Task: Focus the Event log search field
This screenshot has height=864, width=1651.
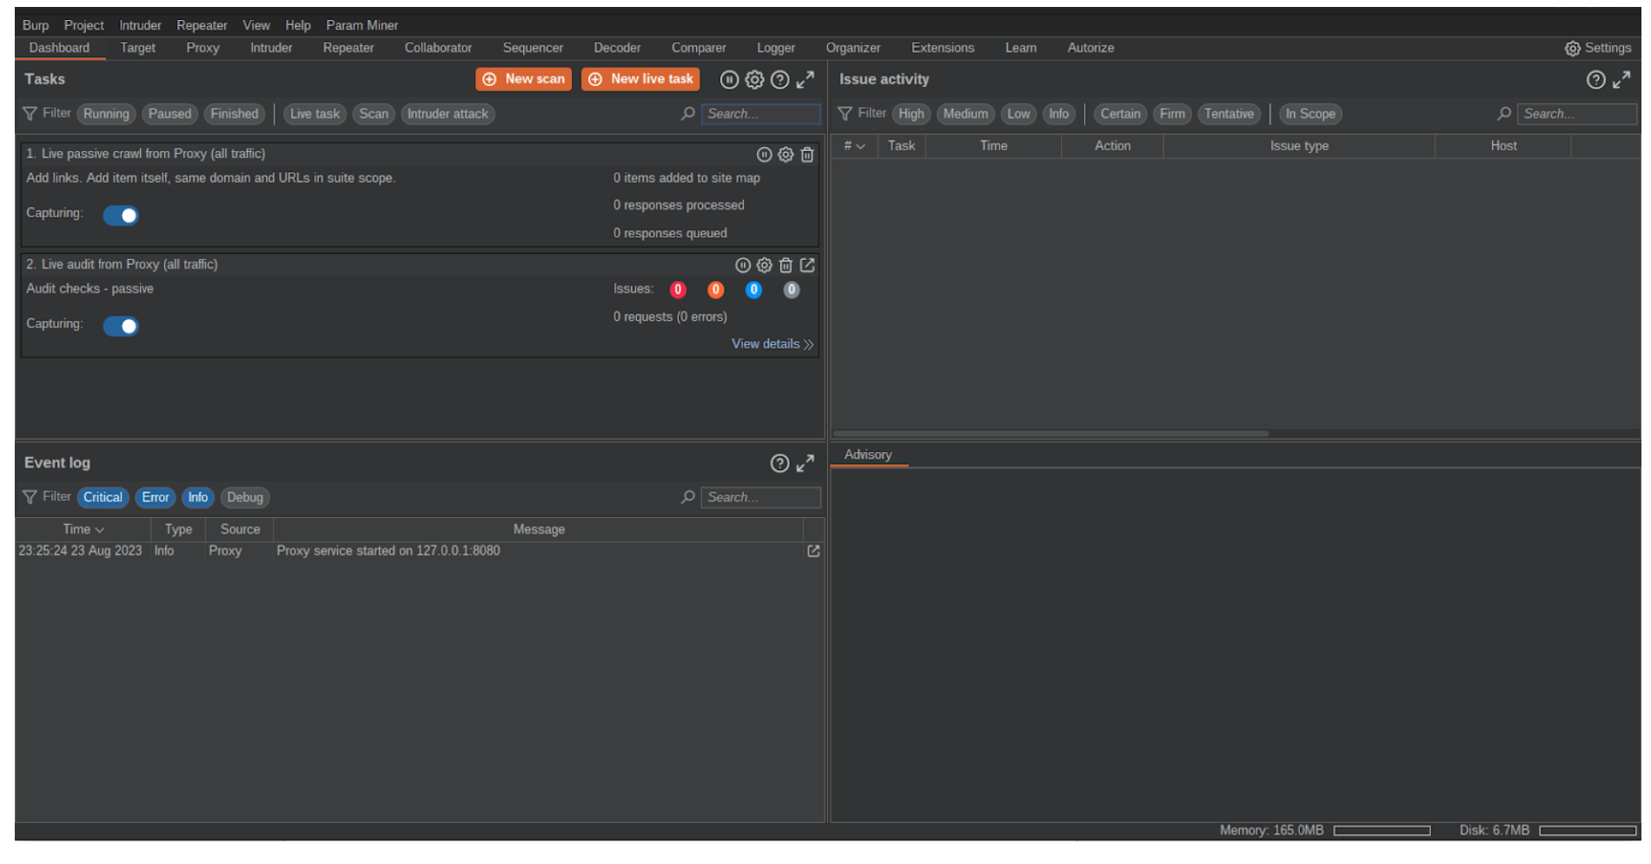Action: (760, 497)
